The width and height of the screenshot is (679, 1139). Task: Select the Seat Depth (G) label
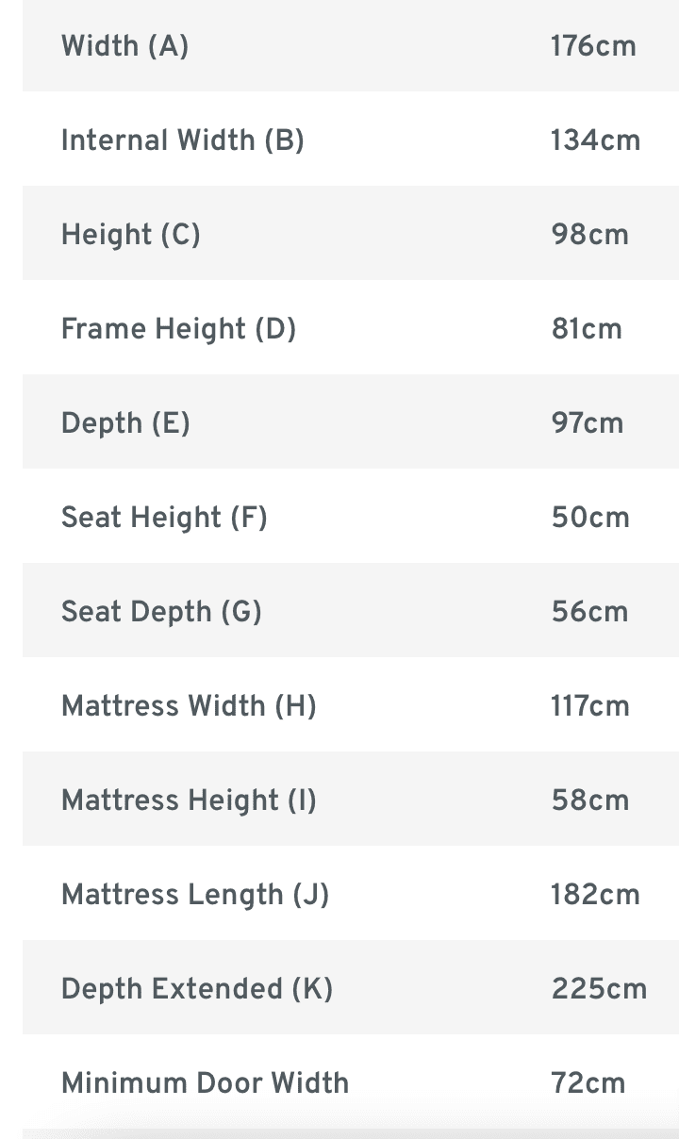[x=161, y=612]
